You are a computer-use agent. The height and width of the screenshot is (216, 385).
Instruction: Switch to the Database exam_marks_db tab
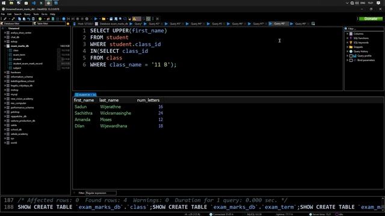pos(112,24)
